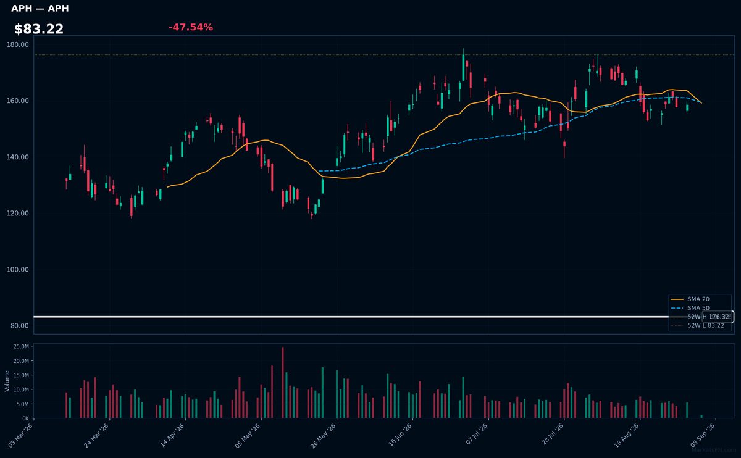Click the 10.0M volume axis label

click(x=21, y=389)
